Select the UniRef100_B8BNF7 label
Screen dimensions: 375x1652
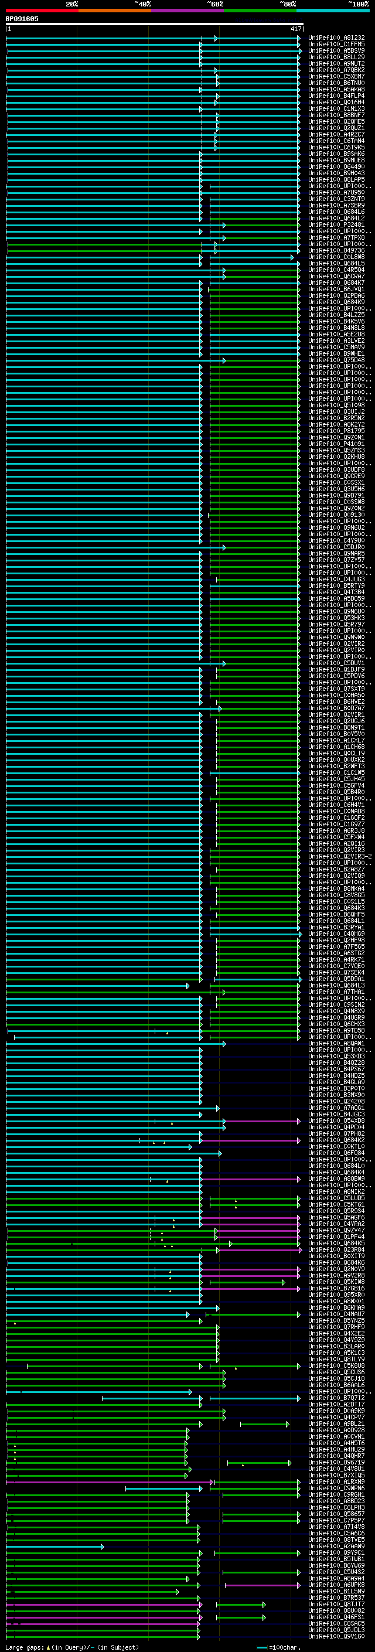pyautogui.click(x=336, y=115)
